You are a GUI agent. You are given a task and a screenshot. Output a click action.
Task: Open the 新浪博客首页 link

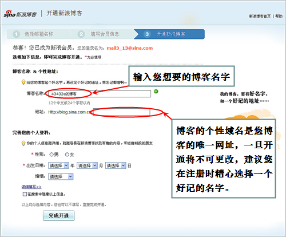260,16
